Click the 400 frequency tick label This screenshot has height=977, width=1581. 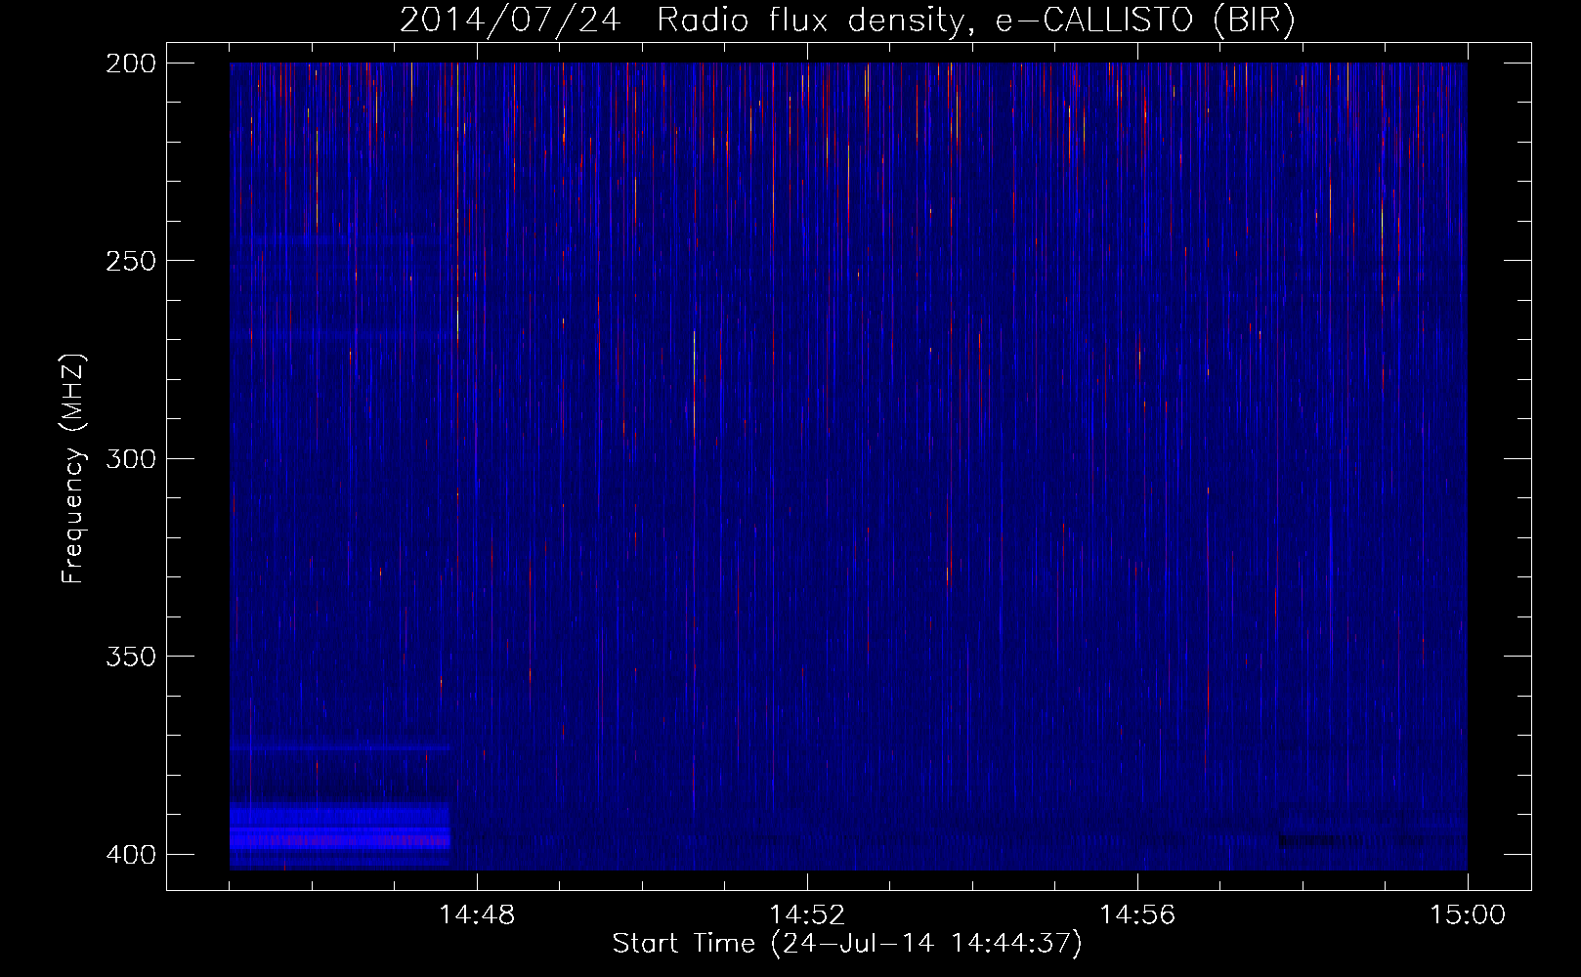click(x=131, y=855)
